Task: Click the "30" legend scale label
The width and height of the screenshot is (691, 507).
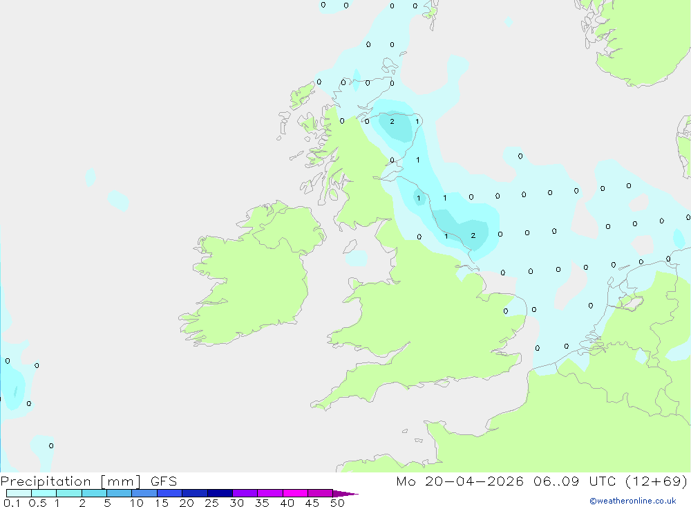Action: (237, 503)
